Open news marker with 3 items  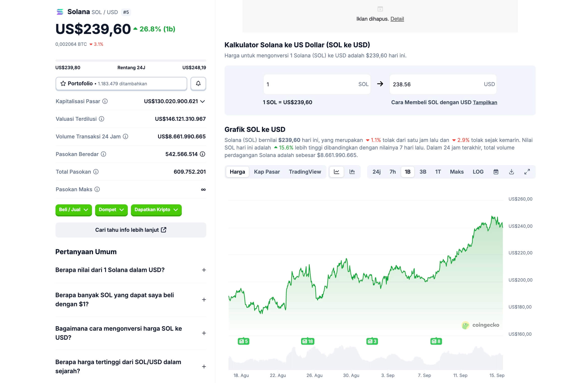coord(372,341)
